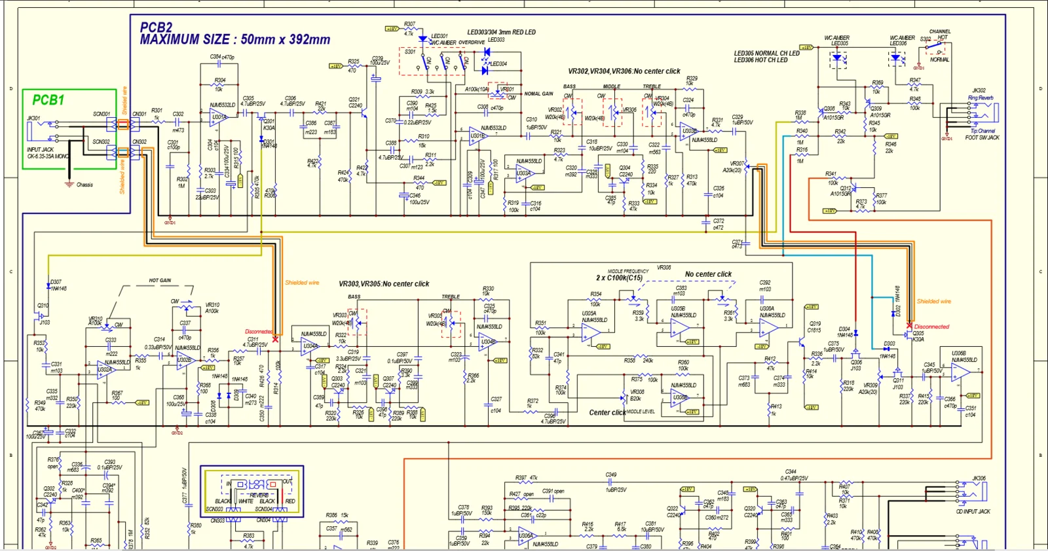Click the PCB2 title text
Image resolution: width=1048 pixels, height=551 pixels.
coord(156,27)
